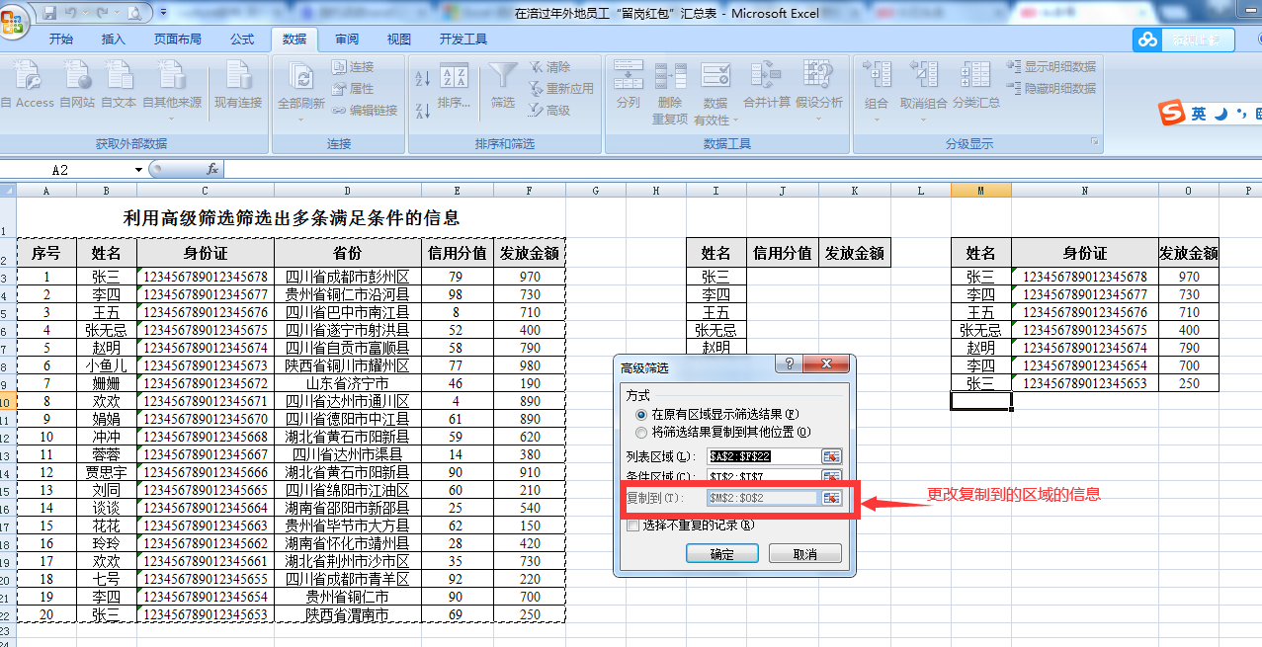Click Advanced filter (高级) in ribbon
The image size is (1262, 647).
549,111
